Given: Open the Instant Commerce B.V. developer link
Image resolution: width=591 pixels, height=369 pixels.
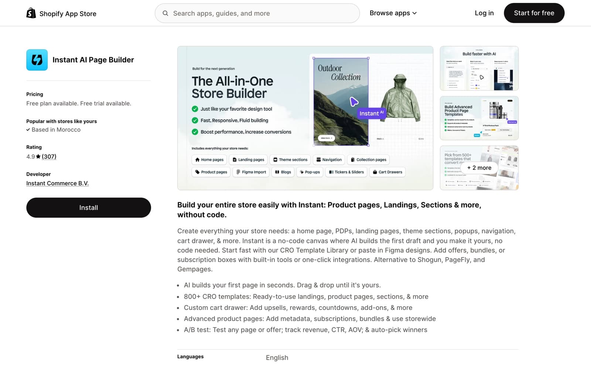Looking at the screenshot, I should click(58, 183).
